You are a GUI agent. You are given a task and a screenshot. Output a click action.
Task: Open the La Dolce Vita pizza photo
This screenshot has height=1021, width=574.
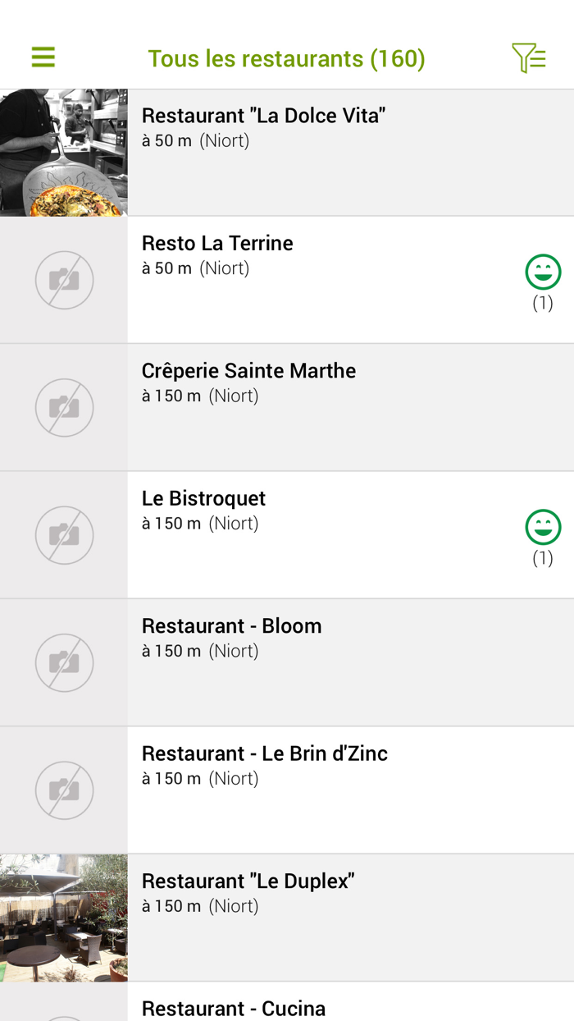64,153
